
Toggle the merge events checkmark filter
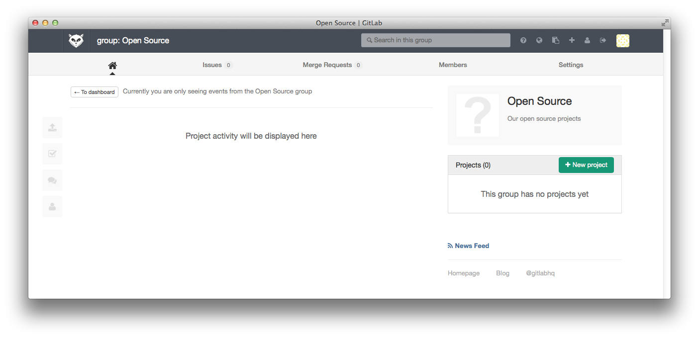52,154
